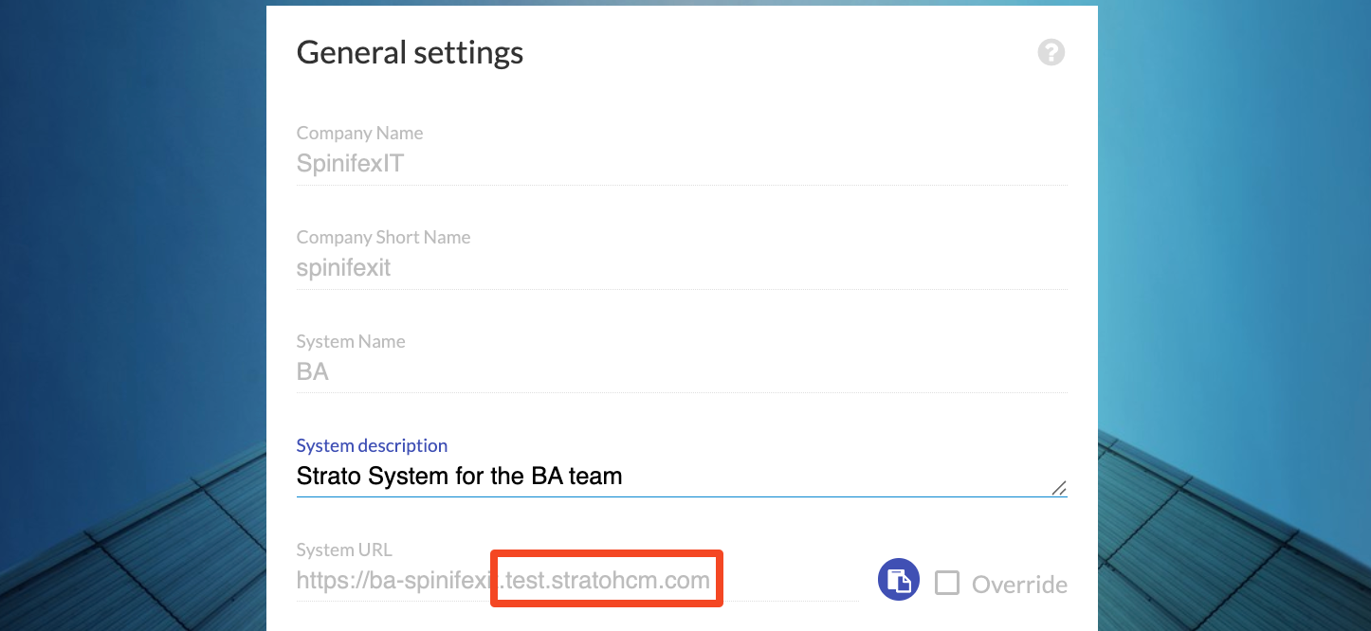Click the https://ba-spinifexit start of the URL
1371x631 pixels.
tap(393, 581)
